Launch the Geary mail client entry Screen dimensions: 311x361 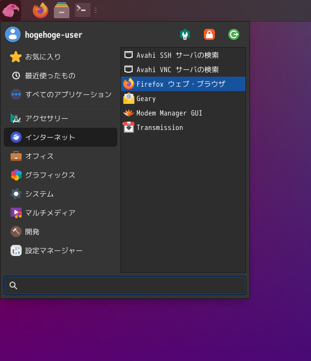[183, 98]
